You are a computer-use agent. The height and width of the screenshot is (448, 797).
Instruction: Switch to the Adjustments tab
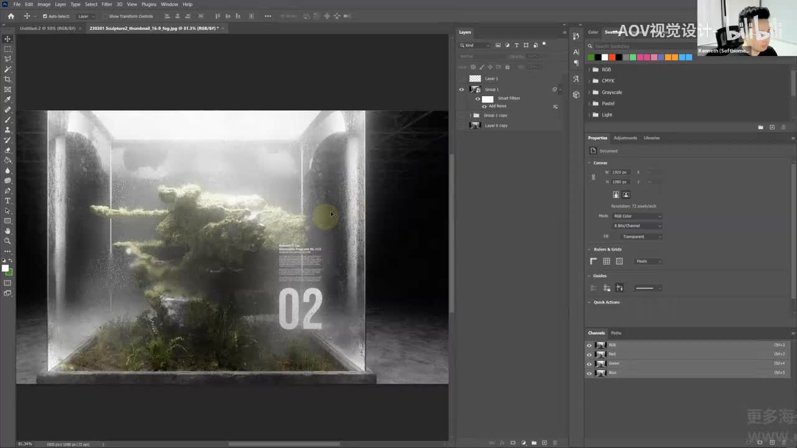pos(625,138)
